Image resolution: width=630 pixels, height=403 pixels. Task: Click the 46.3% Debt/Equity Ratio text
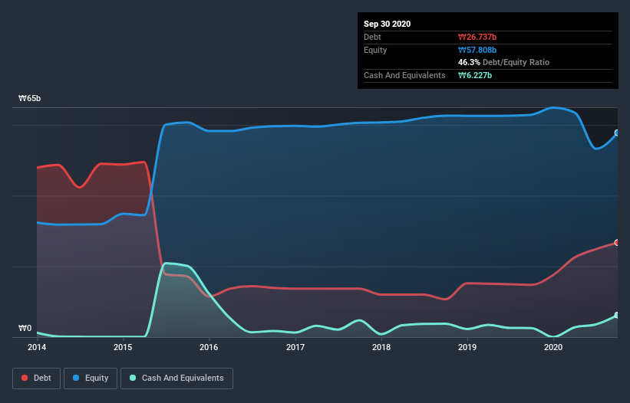click(504, 62)
